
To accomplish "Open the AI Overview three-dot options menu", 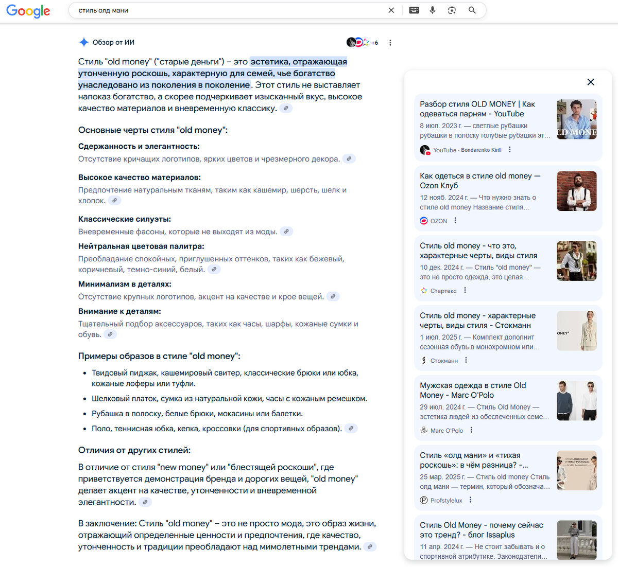I will pyautogui.click(x=390, y=42).
